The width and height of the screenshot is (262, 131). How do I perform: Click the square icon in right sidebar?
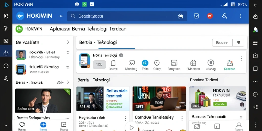coord(255,69)
